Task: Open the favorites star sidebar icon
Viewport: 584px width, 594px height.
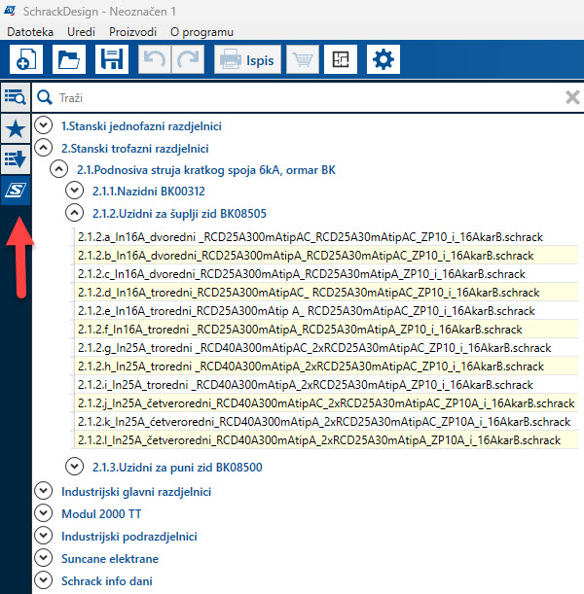Action: point(16,128)
